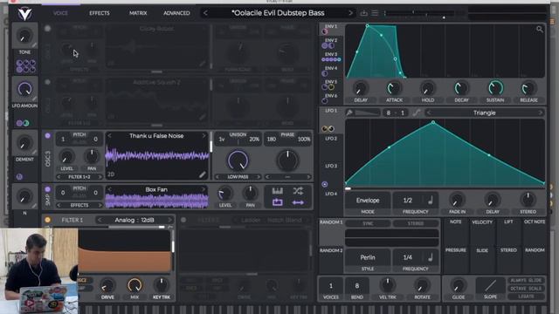
Task: Enable the OSC 2 power button
Action: pos(48,82)
